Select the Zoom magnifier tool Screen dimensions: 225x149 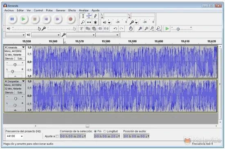pyautogui.click(x=83, y=22)
